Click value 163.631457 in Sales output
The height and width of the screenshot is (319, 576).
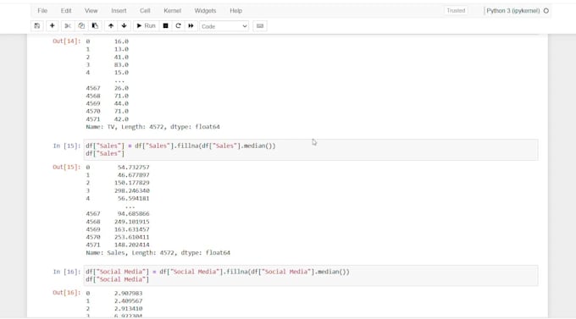(131, 229)
